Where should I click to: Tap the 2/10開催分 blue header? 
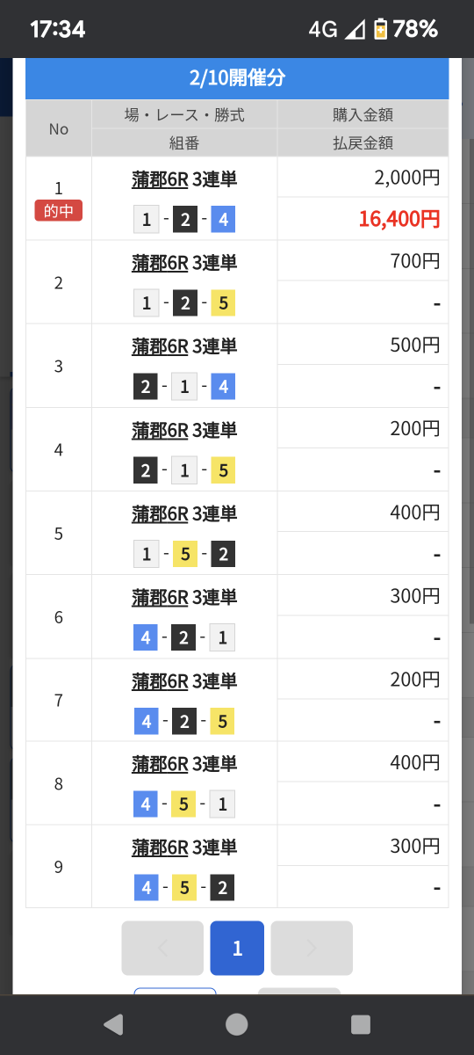click(x=237, y=78)
